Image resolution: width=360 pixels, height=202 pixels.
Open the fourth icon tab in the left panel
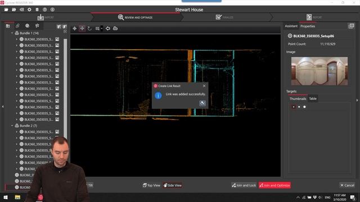(x=37, y=26)
